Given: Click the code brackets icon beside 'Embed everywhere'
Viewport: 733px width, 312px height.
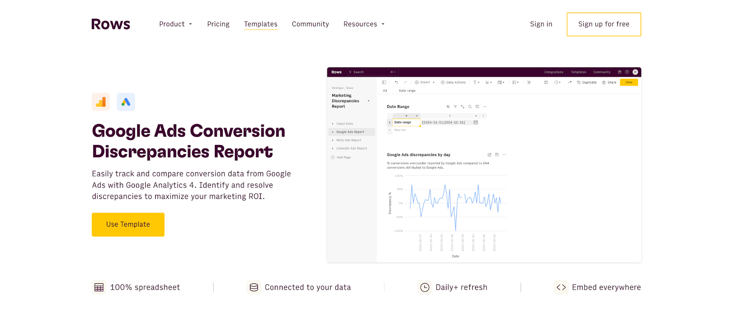Looking at the screenshot, I should 561,287.
